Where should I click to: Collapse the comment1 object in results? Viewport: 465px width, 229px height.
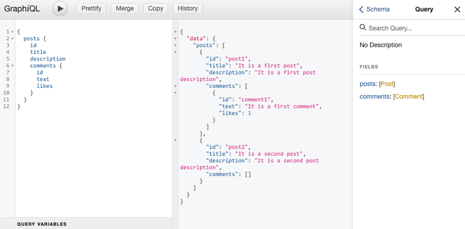[175, 93]
